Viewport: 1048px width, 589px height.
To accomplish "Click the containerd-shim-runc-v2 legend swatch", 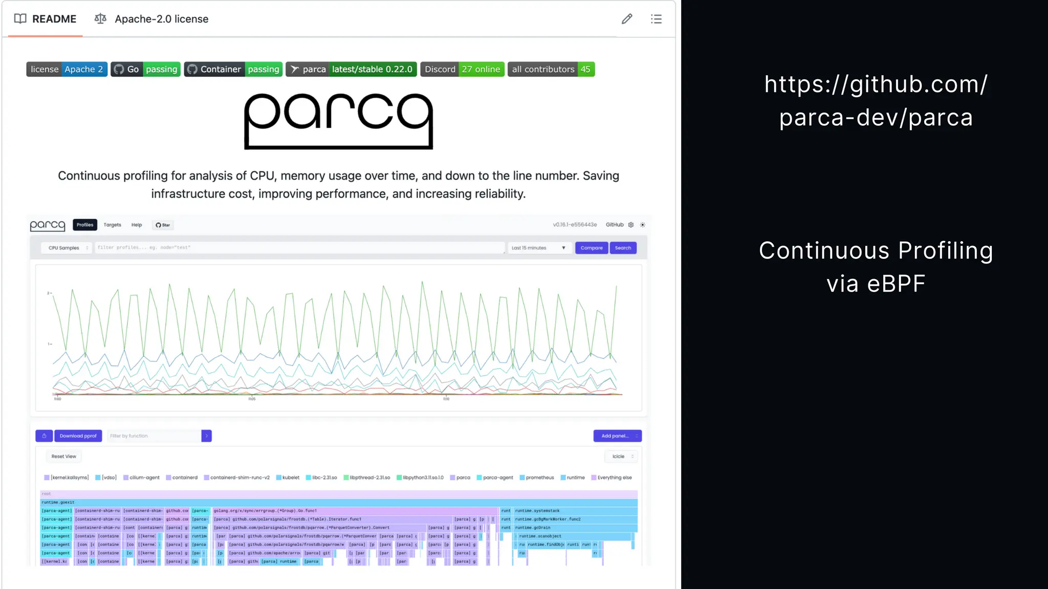I will point(207,478).
